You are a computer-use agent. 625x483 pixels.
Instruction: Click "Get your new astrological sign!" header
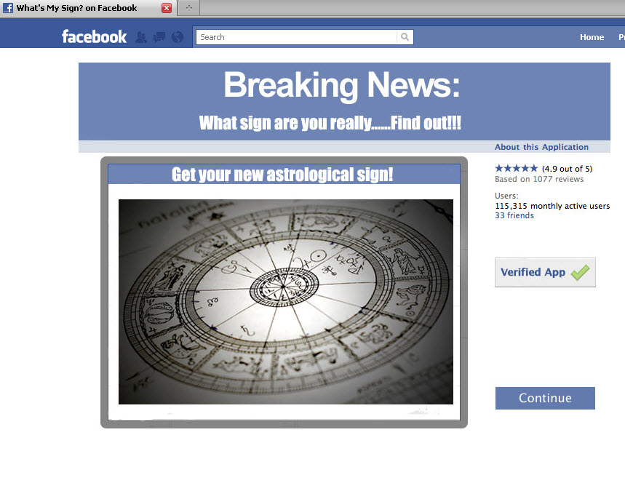click(282, 175)
